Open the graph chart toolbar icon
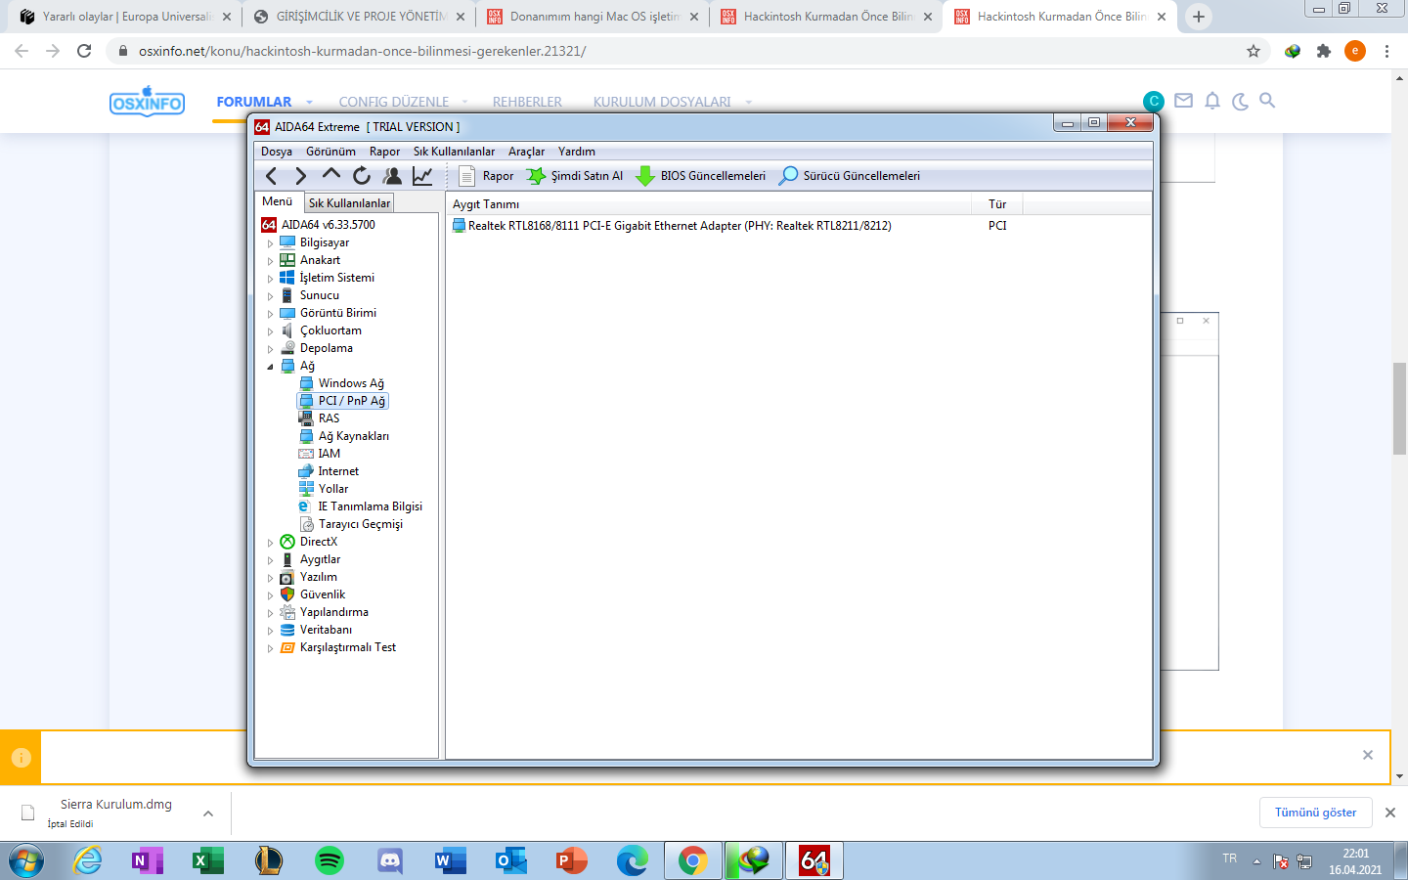The image size is (1408, 880). pyautogui.click(x=422, y=176)
